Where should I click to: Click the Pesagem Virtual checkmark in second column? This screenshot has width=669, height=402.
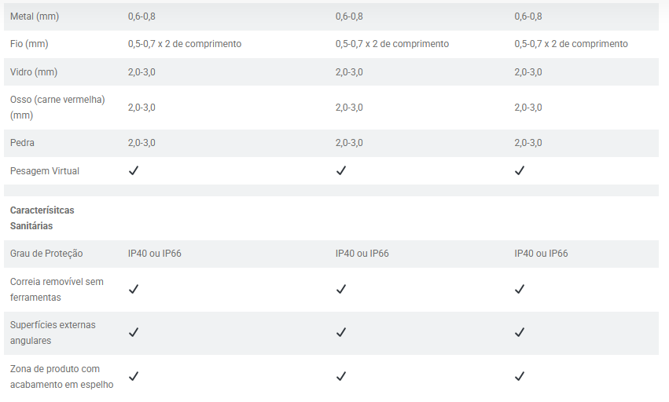point(341,170)
